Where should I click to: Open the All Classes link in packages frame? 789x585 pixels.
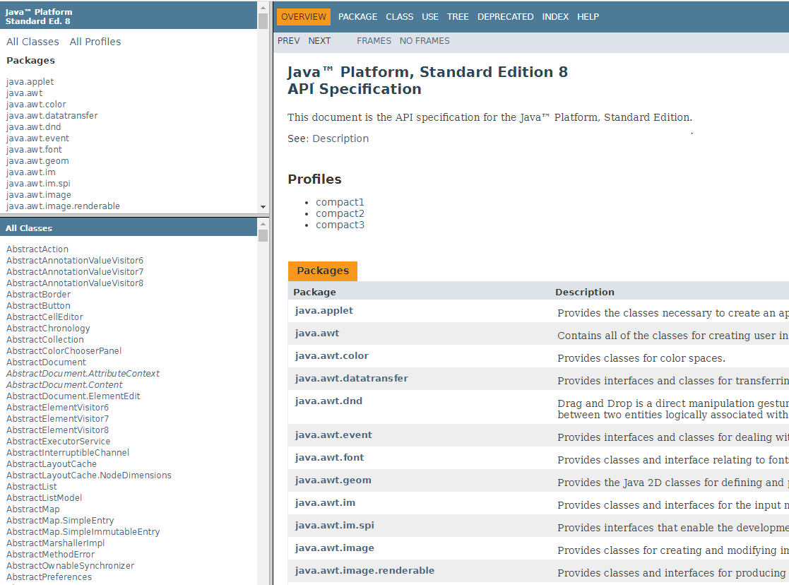32,42
